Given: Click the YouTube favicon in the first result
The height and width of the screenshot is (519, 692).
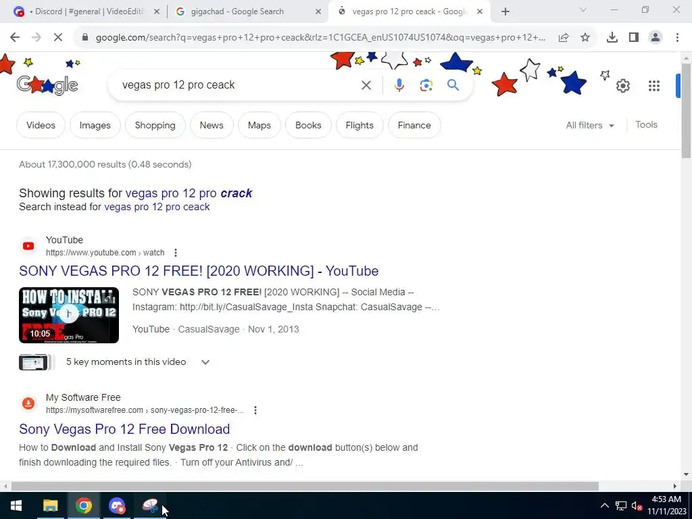Looking at the screenshot, I should tap(28, 246).
